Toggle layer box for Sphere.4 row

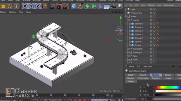(x=151, y=31)
